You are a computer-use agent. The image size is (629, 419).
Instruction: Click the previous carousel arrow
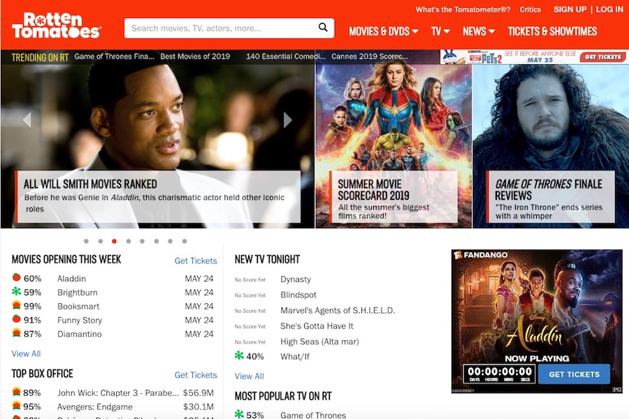27,119
